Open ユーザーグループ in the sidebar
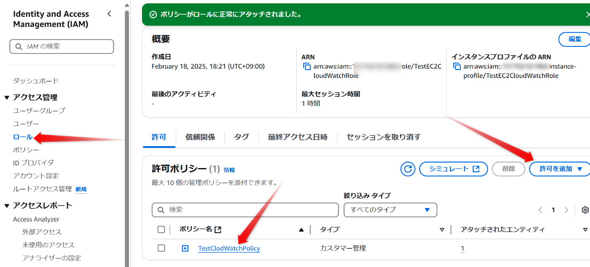 pos(39,110)
